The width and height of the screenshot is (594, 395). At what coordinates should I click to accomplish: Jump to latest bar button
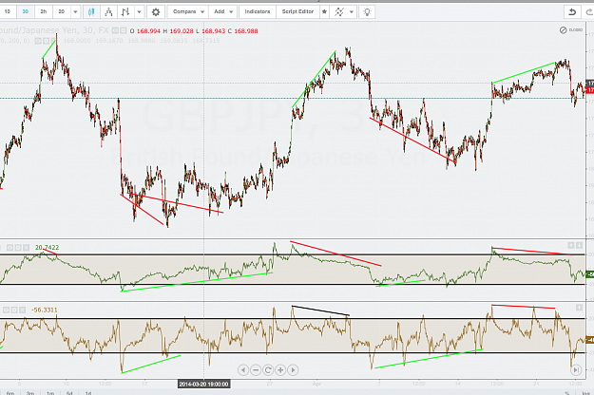coord(576,369)
